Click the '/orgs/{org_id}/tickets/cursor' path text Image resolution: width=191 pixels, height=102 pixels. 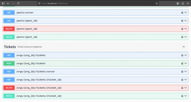coord(35,71)
